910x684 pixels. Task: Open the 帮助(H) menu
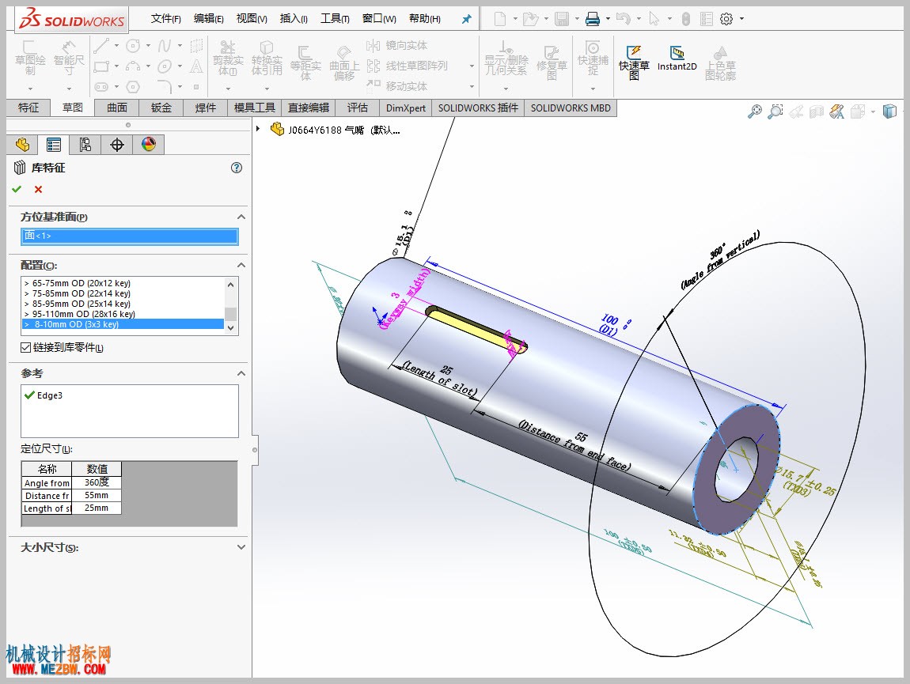[x=425, y=19]
